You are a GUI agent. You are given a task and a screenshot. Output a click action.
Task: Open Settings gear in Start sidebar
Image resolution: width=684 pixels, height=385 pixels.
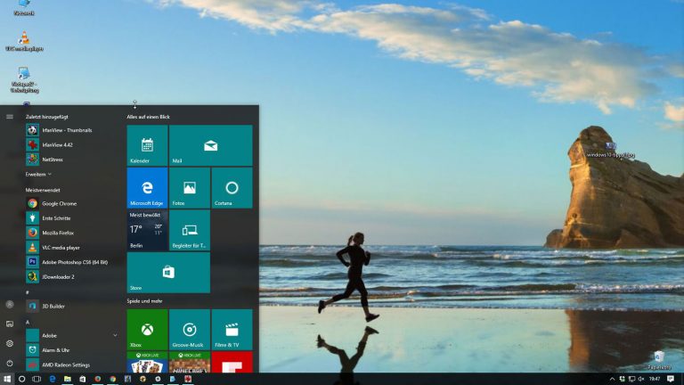pyautogui.click(x=10, y=343)
